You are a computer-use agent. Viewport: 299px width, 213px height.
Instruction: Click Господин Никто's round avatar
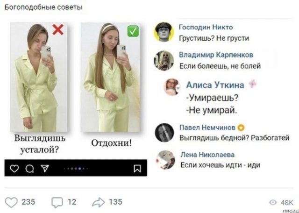pos(164,32)
